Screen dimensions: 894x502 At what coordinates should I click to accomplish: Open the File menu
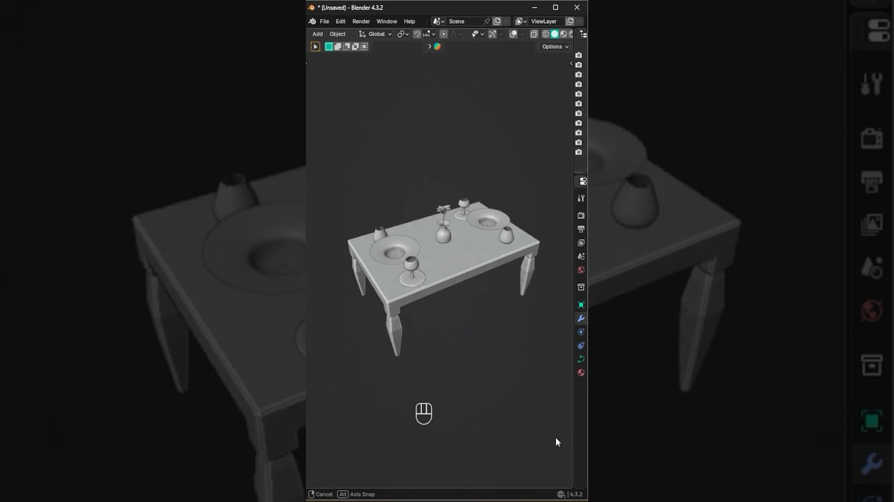[x=324, y=22]
